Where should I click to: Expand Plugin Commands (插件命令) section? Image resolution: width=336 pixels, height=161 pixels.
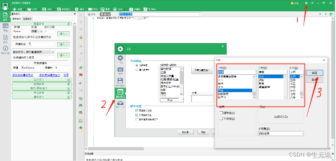click(42, 97)
